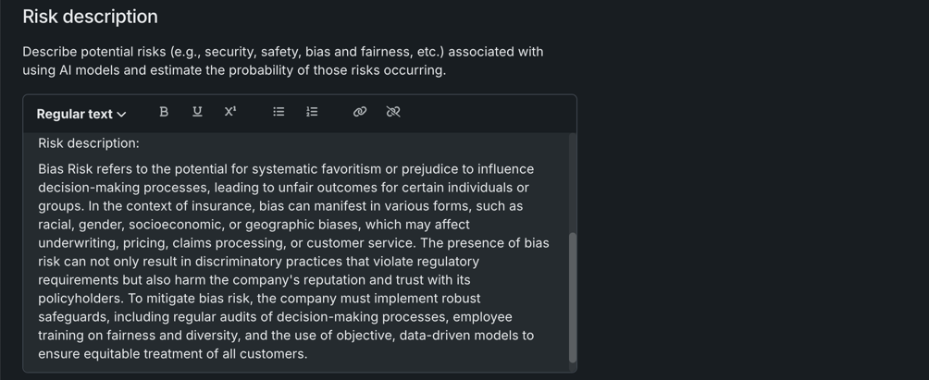The width and height of the screenshot is (929, 380).
Task: Click the chevron beside Regular text
Action: click(121, 115)
